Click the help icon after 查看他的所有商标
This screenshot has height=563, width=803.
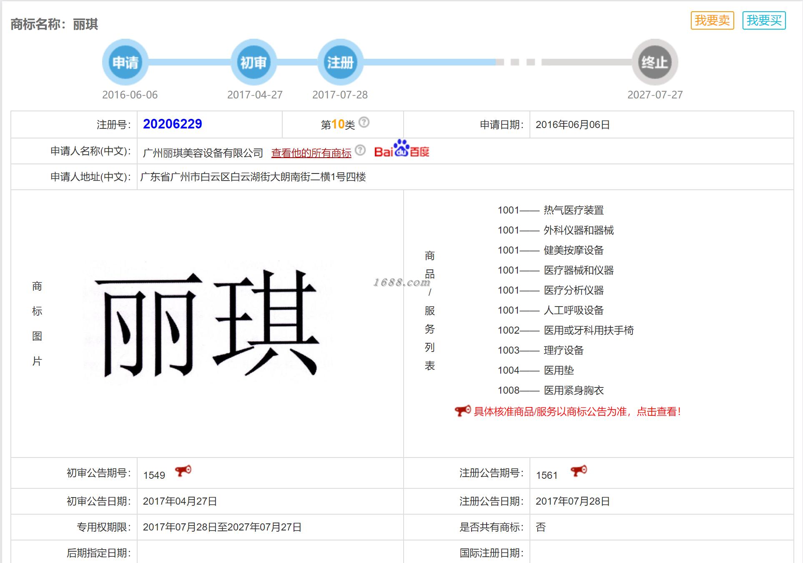pyautogui.click(x=360, y=150)
